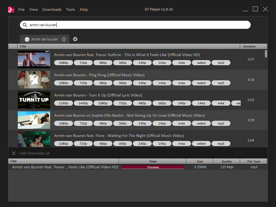
Task: Open the Downloads menu
Action: 52,9
